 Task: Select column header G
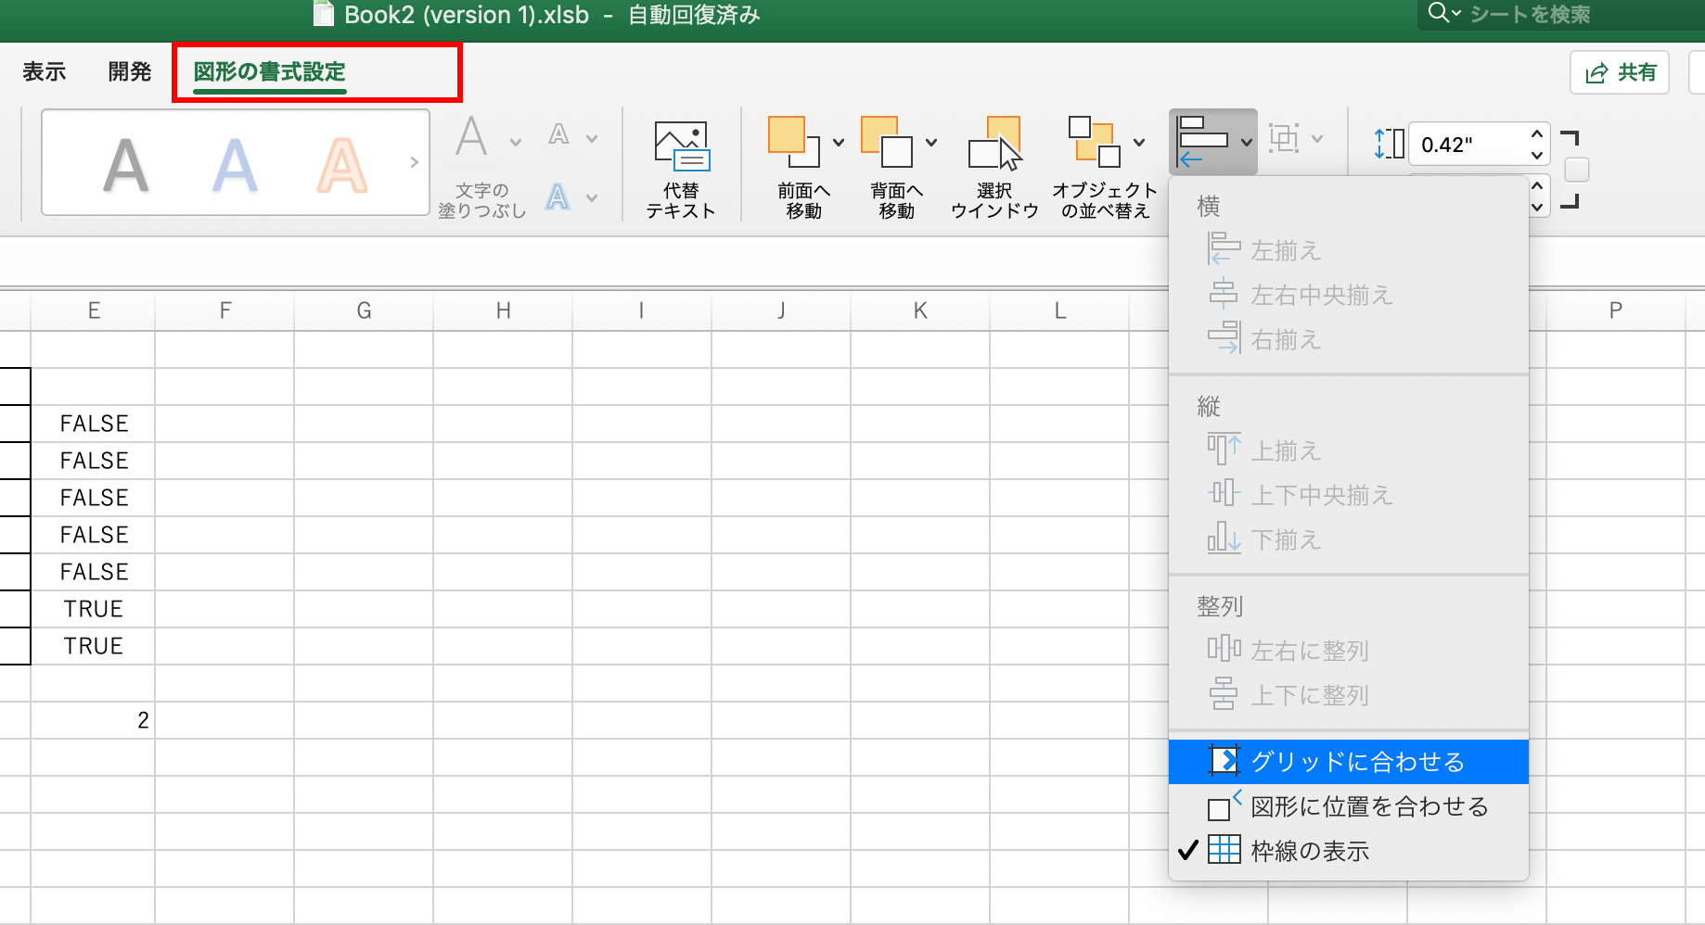tap(364, 310)
